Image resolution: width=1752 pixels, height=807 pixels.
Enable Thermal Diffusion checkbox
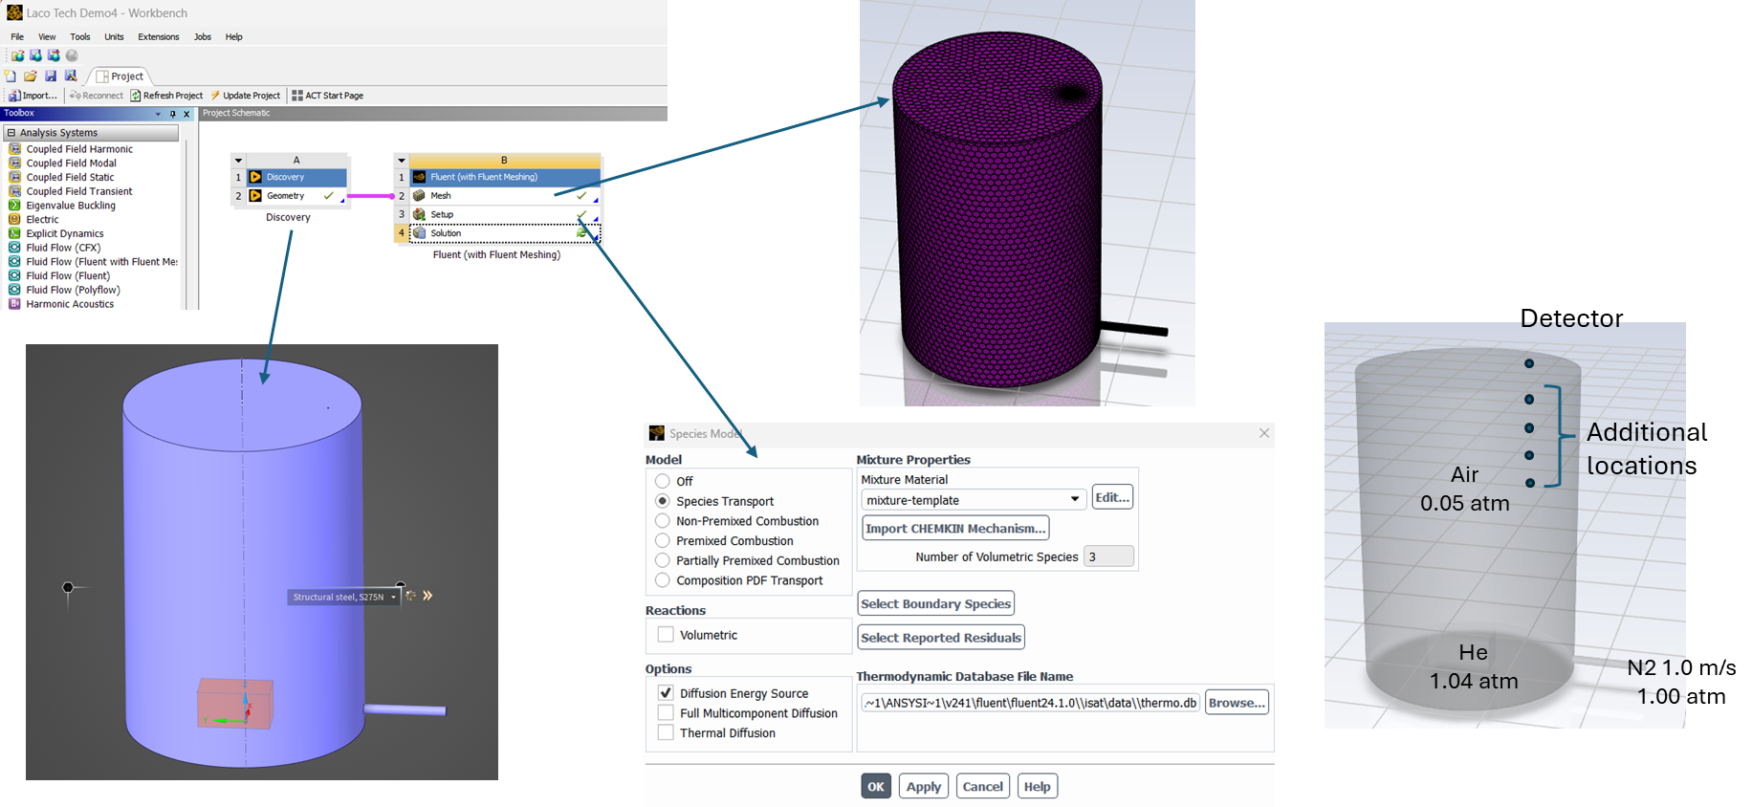tap(666, 733)
